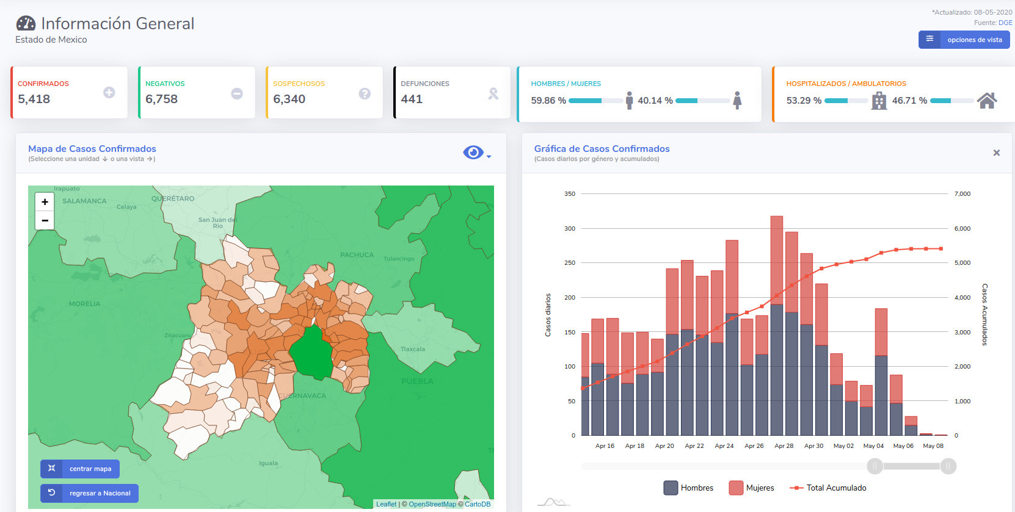Open the CartoDB attribution link
Viewport: 1015px width, 512px height.
click(x=478, y=504)
